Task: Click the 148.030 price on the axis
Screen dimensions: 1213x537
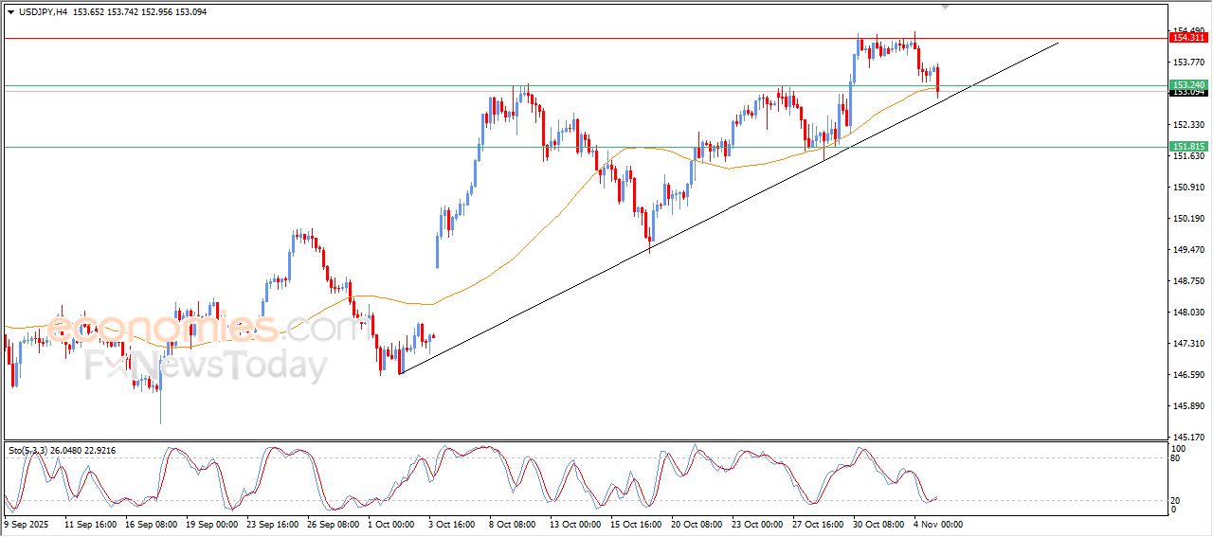Action: coord(1188,312)
